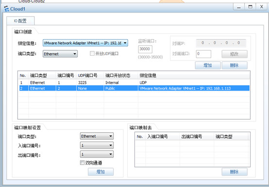The width and height of the screenshot is (269, 187).
Task: Minimize the Cloud1 window
Action: pos(239,7)
